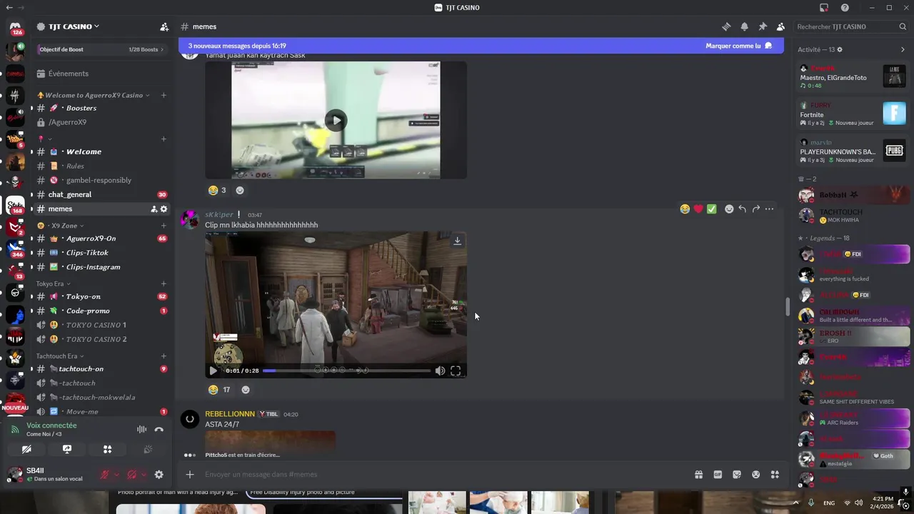
Task: Collapse the X9 Zone category
Action: click(x=61, y=226)
